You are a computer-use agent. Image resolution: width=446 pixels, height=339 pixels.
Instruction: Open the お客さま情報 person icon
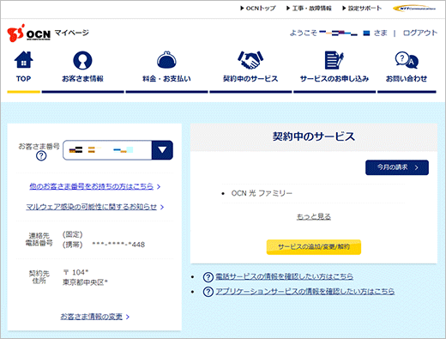(x=82, y=60)
